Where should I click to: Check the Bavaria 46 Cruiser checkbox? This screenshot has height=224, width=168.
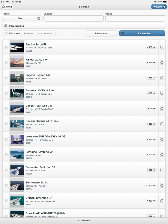click(6, 124)
